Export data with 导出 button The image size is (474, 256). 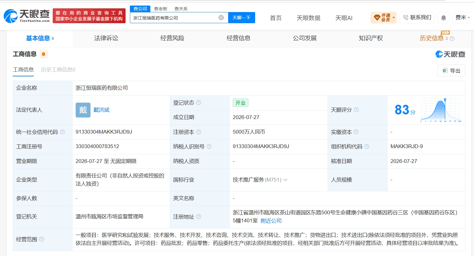(x=451, y=70)
